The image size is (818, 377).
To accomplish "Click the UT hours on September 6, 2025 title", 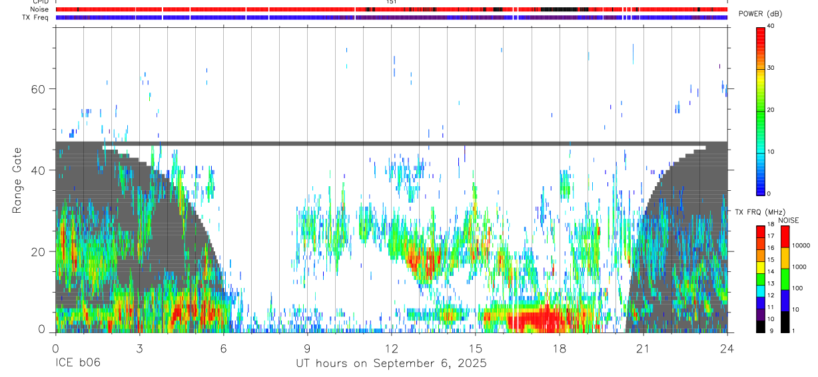I will pyautogui.click(x=391, y=364).
